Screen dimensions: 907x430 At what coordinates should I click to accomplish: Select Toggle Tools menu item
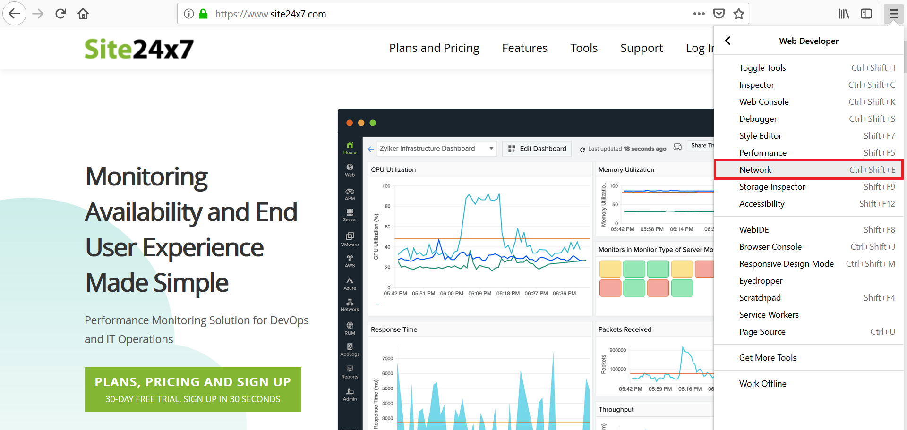[x=809, y=68]
